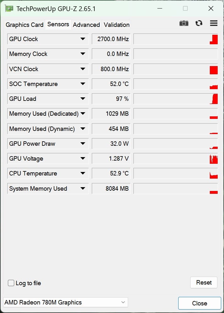Click the Reset button

point(204,282)
